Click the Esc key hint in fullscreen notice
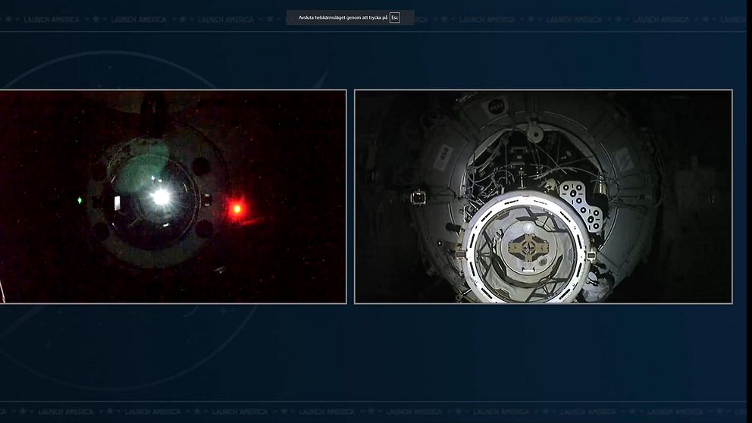This screenshot has width=752, height=423. click(x=395, y=17)
